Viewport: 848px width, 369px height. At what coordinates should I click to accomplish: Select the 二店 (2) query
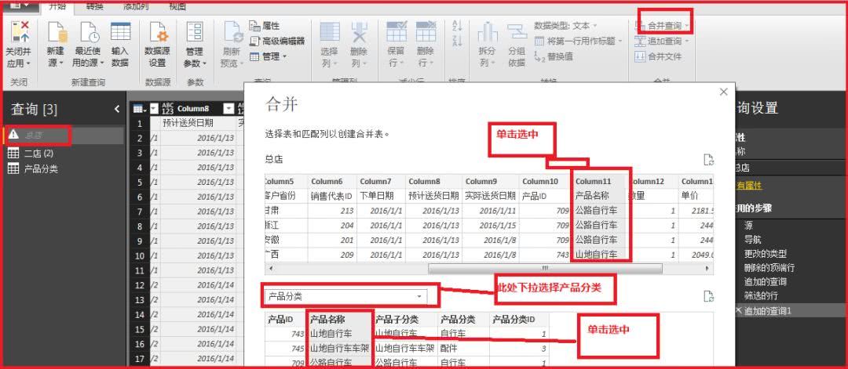click(x=38, y=154)
